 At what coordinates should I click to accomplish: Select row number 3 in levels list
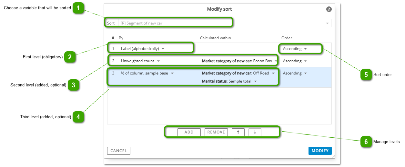[113, 73]
